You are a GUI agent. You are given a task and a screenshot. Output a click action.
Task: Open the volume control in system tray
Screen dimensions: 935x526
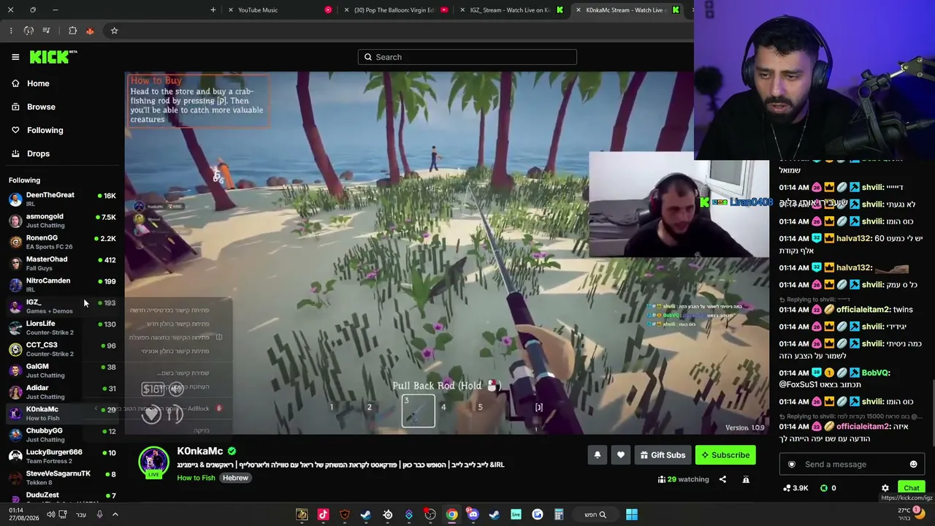pos(50,514)
